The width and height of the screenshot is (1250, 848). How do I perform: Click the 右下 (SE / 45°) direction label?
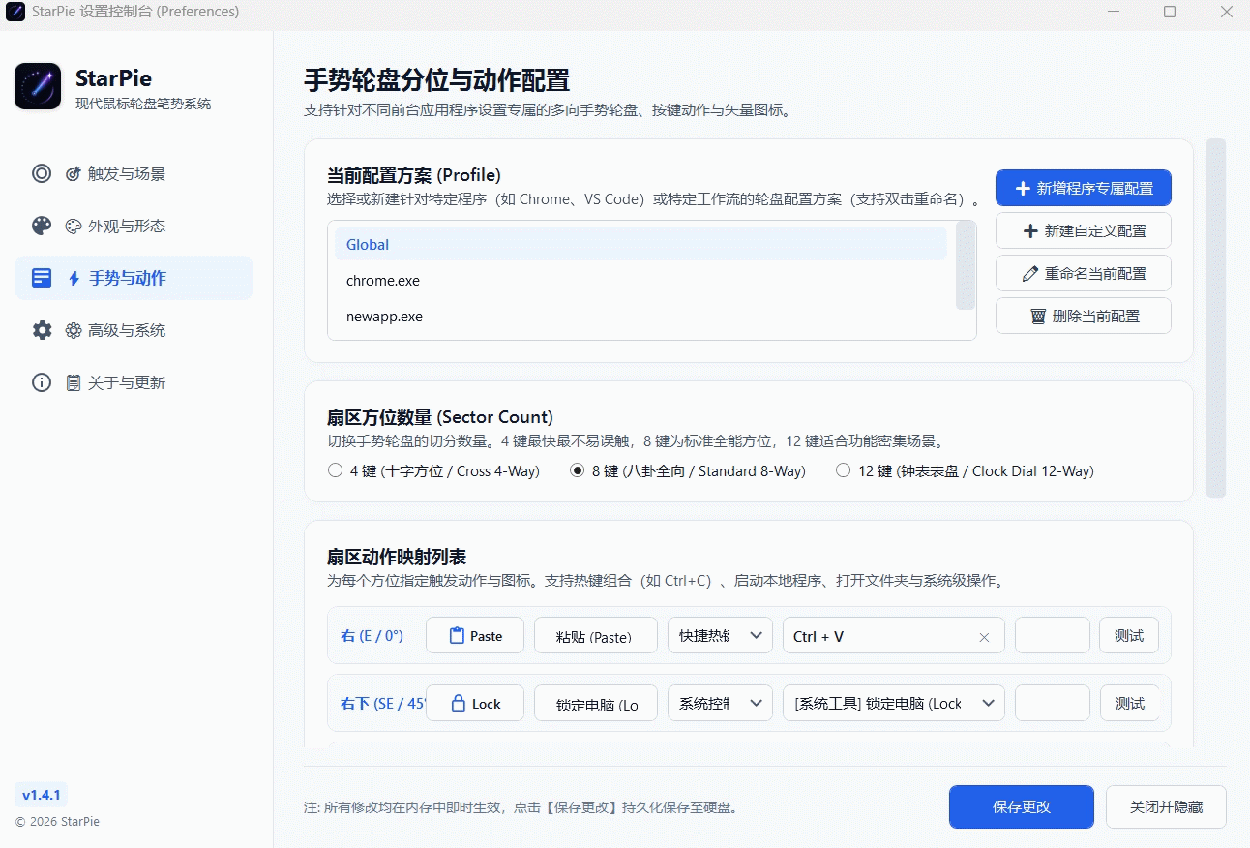click(x=383, y=704)
